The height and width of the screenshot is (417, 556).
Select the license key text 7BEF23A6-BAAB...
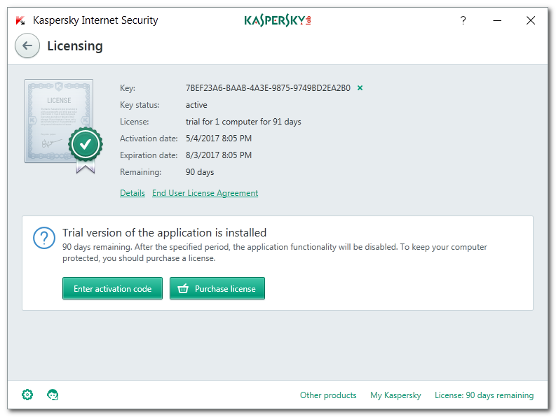pyautogui.click(x=268, y=87)
